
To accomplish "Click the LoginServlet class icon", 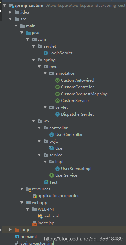I will pos(46,53).
